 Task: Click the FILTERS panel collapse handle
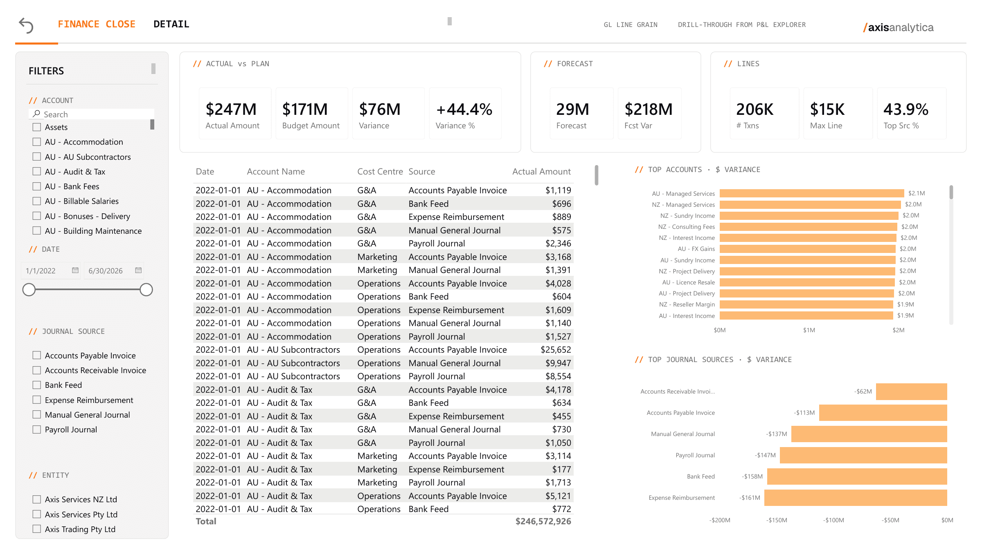[x=153, y=69]
